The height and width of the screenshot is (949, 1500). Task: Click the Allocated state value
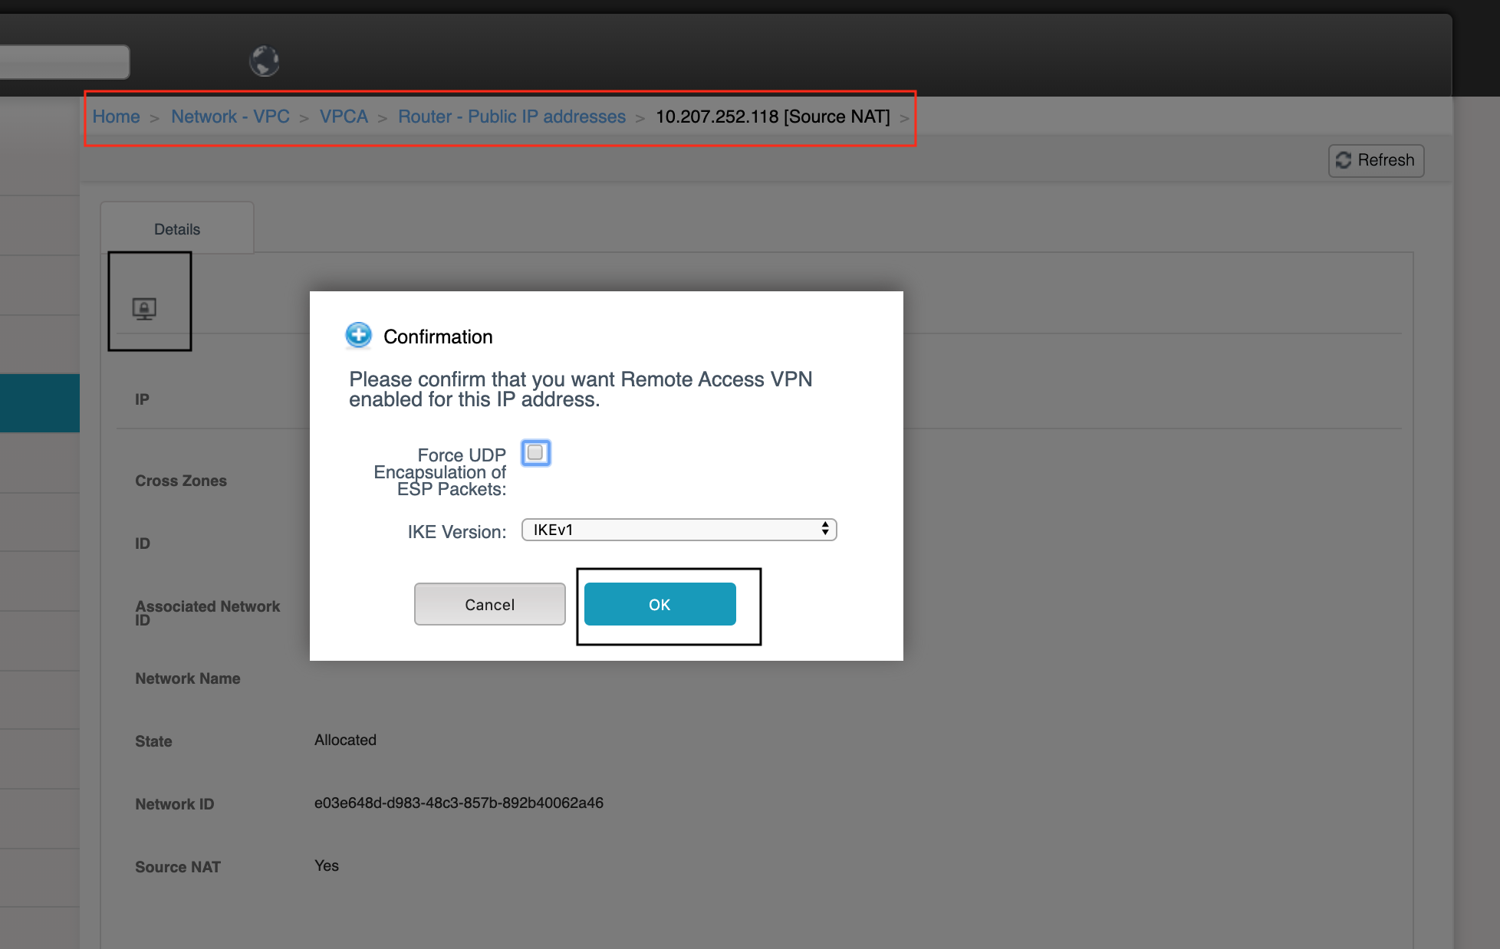click(345, 740)
